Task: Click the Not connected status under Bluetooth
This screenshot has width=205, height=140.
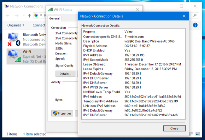Action: (x=34, y=39)
